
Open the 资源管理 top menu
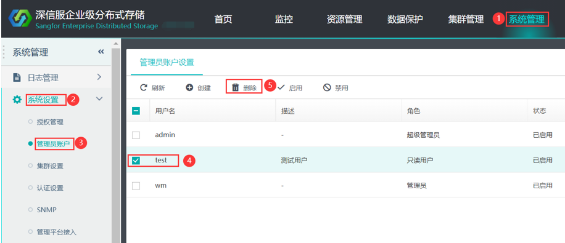[x=344, y=19]
